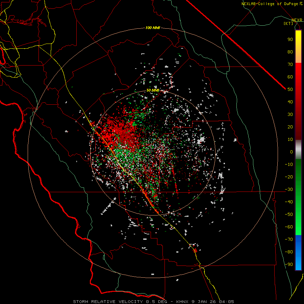Click the positive 90 scale label
The image size is (304, 304).
290,40
